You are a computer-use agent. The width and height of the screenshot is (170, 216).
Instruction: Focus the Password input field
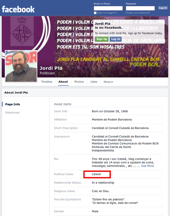click(x=140, y=8)
